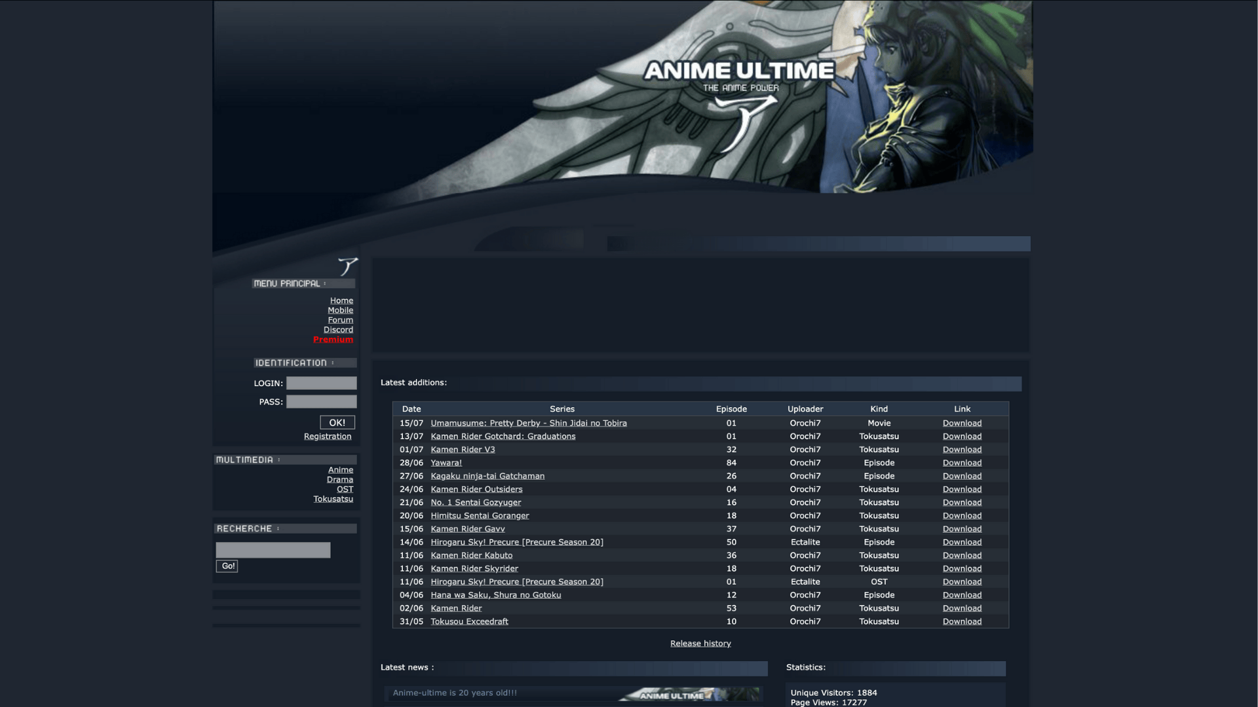Open the Discord link in sidebar
The width and height of the screenshot is (1258, 707).
coord(338,330)
